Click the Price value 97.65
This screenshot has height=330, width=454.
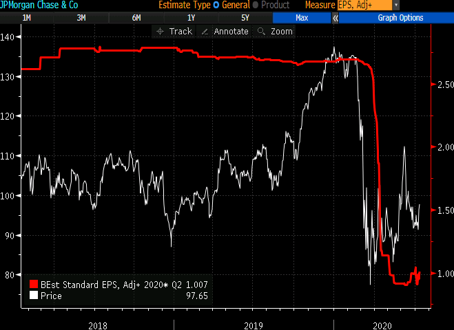[197, 296]
